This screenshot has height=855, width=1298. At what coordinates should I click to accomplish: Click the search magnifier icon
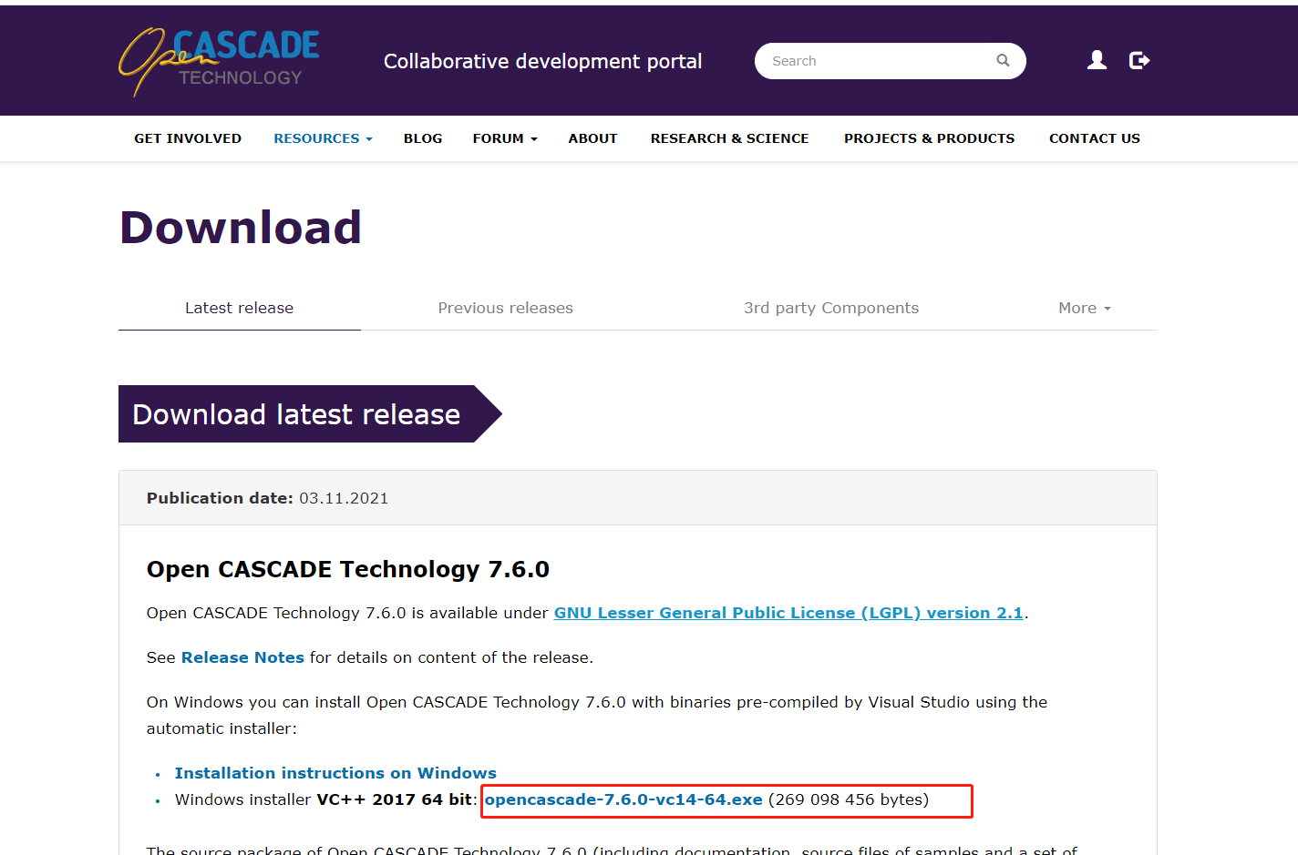coord(1003,60)
